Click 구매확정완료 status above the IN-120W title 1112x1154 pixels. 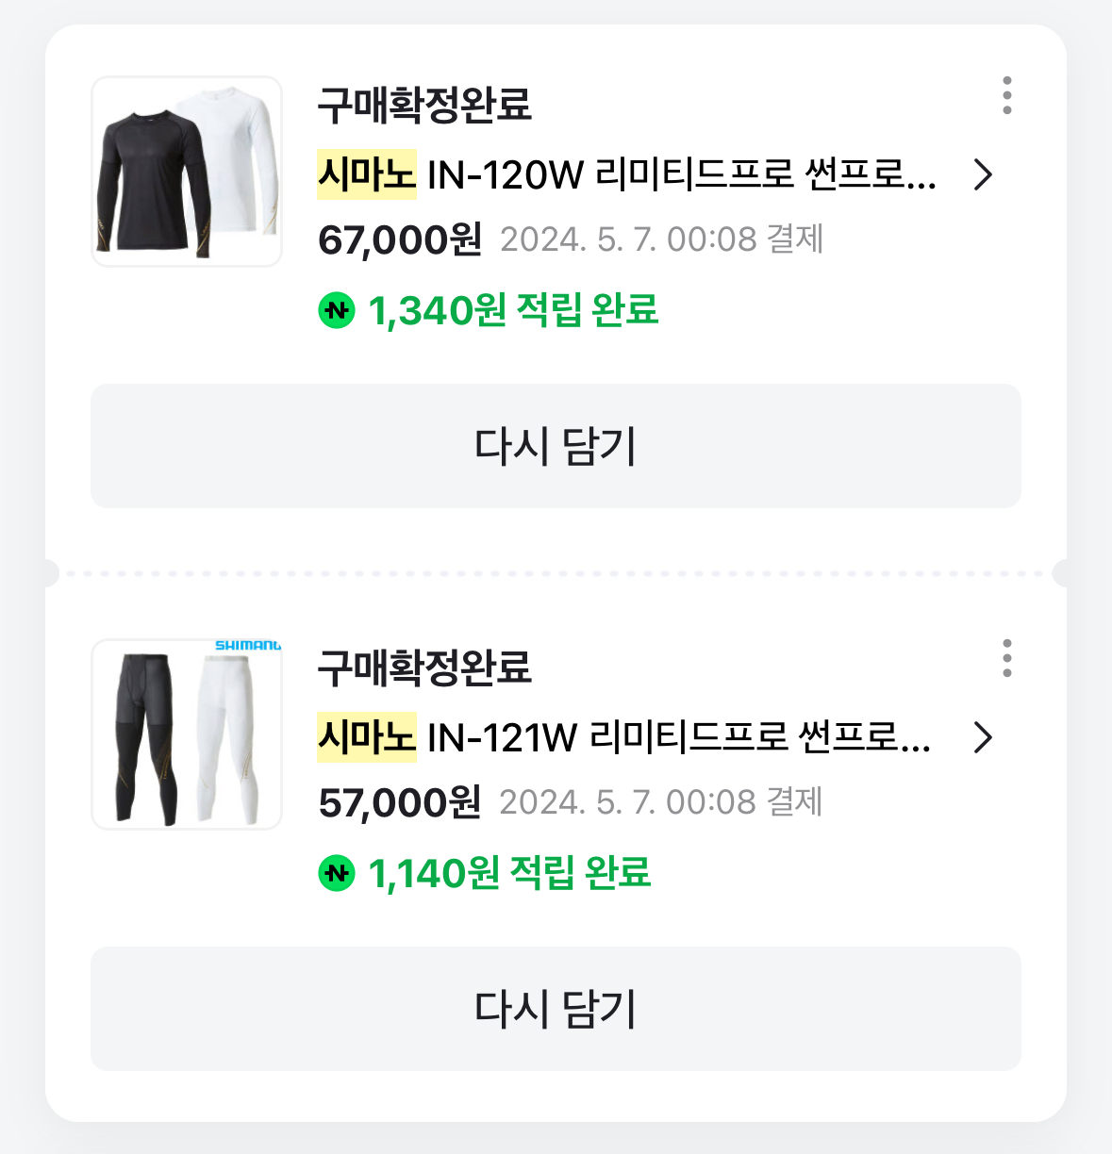(x=424, y=105)
